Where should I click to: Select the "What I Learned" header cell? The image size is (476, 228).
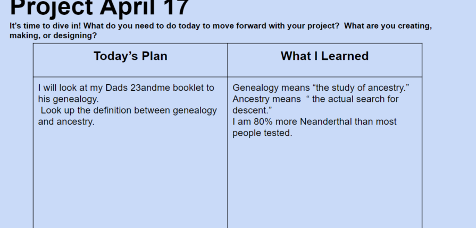[x=325, y=60]
